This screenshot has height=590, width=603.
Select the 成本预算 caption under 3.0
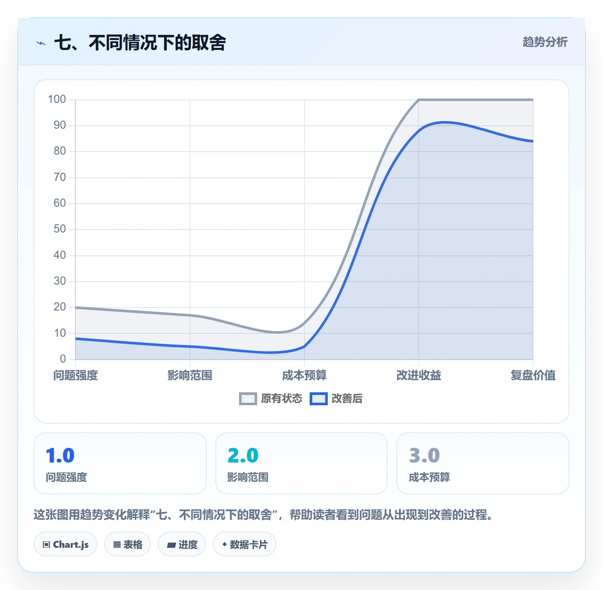click(x=429, y=477)
